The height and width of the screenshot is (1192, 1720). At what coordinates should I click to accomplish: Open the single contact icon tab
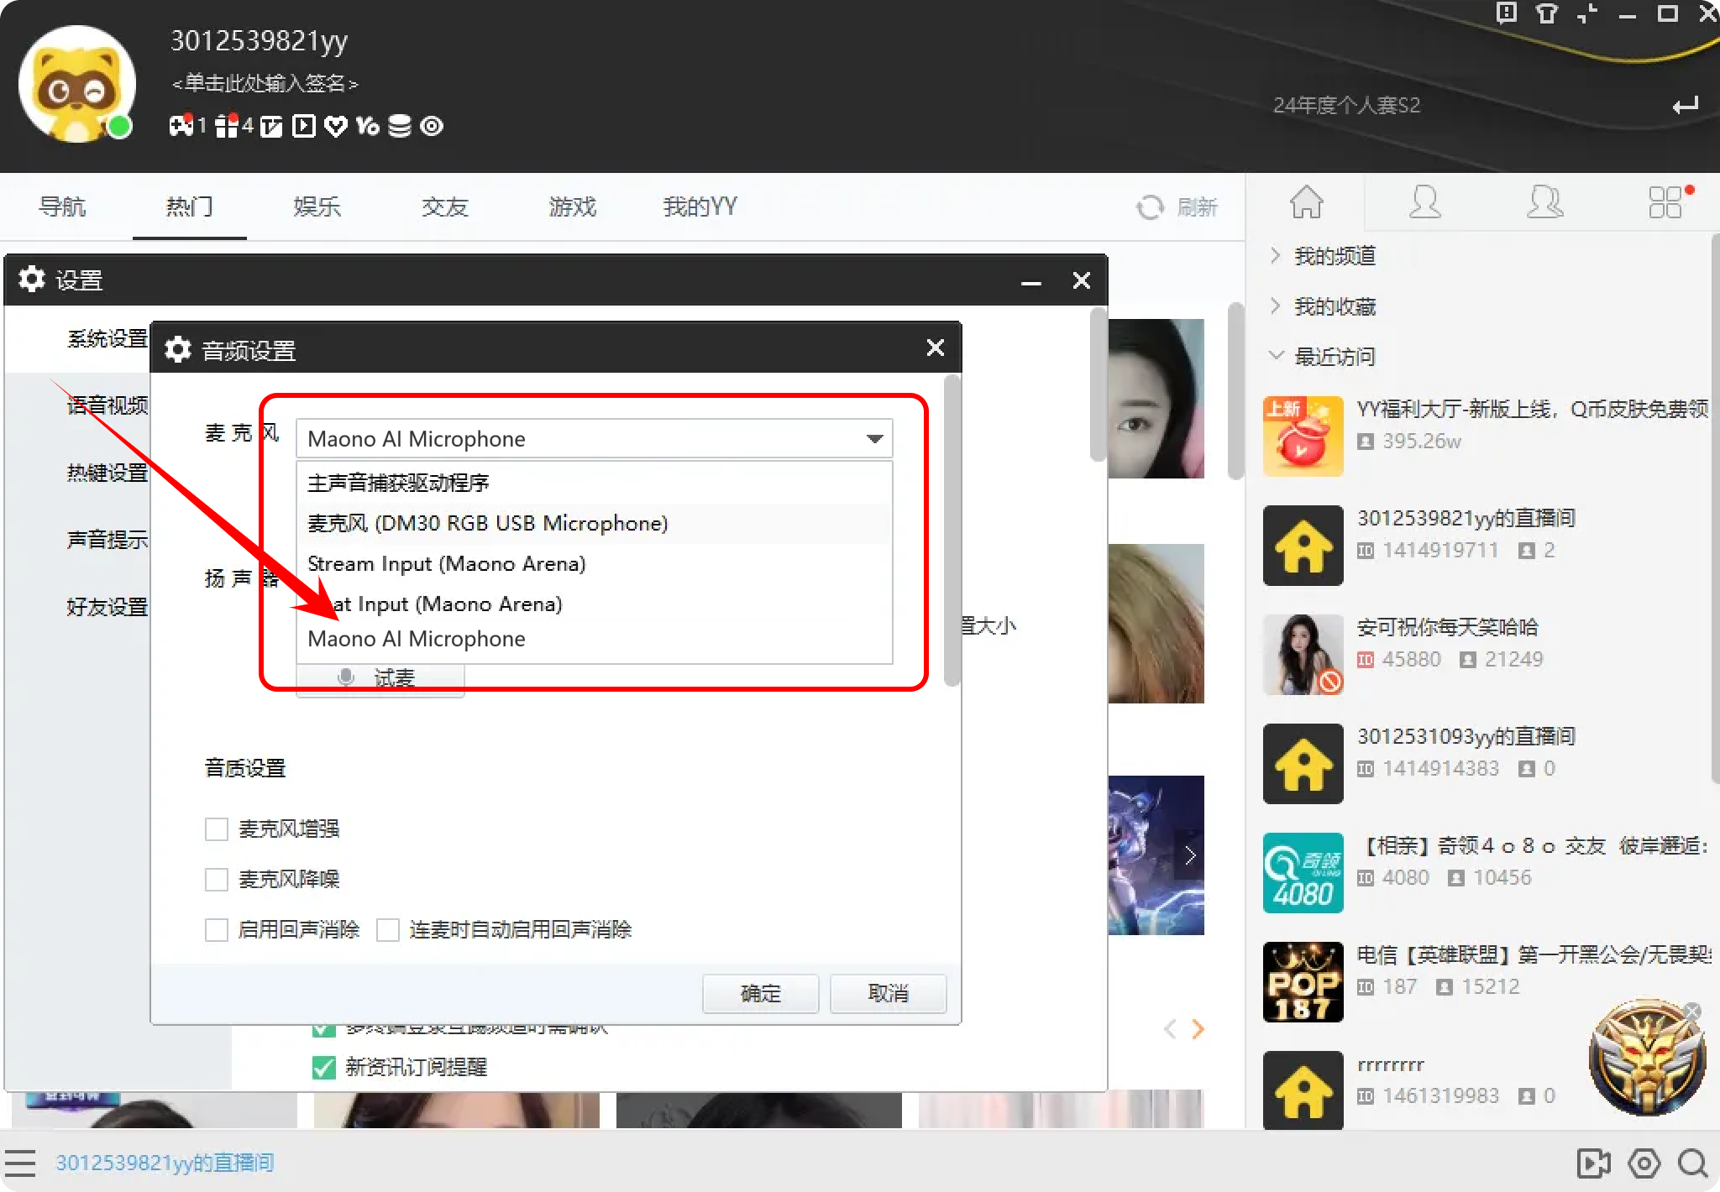click(x=1425, y=202)
